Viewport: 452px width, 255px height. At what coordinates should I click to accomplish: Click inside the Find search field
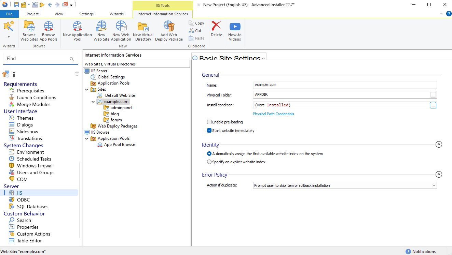(38, 58)
